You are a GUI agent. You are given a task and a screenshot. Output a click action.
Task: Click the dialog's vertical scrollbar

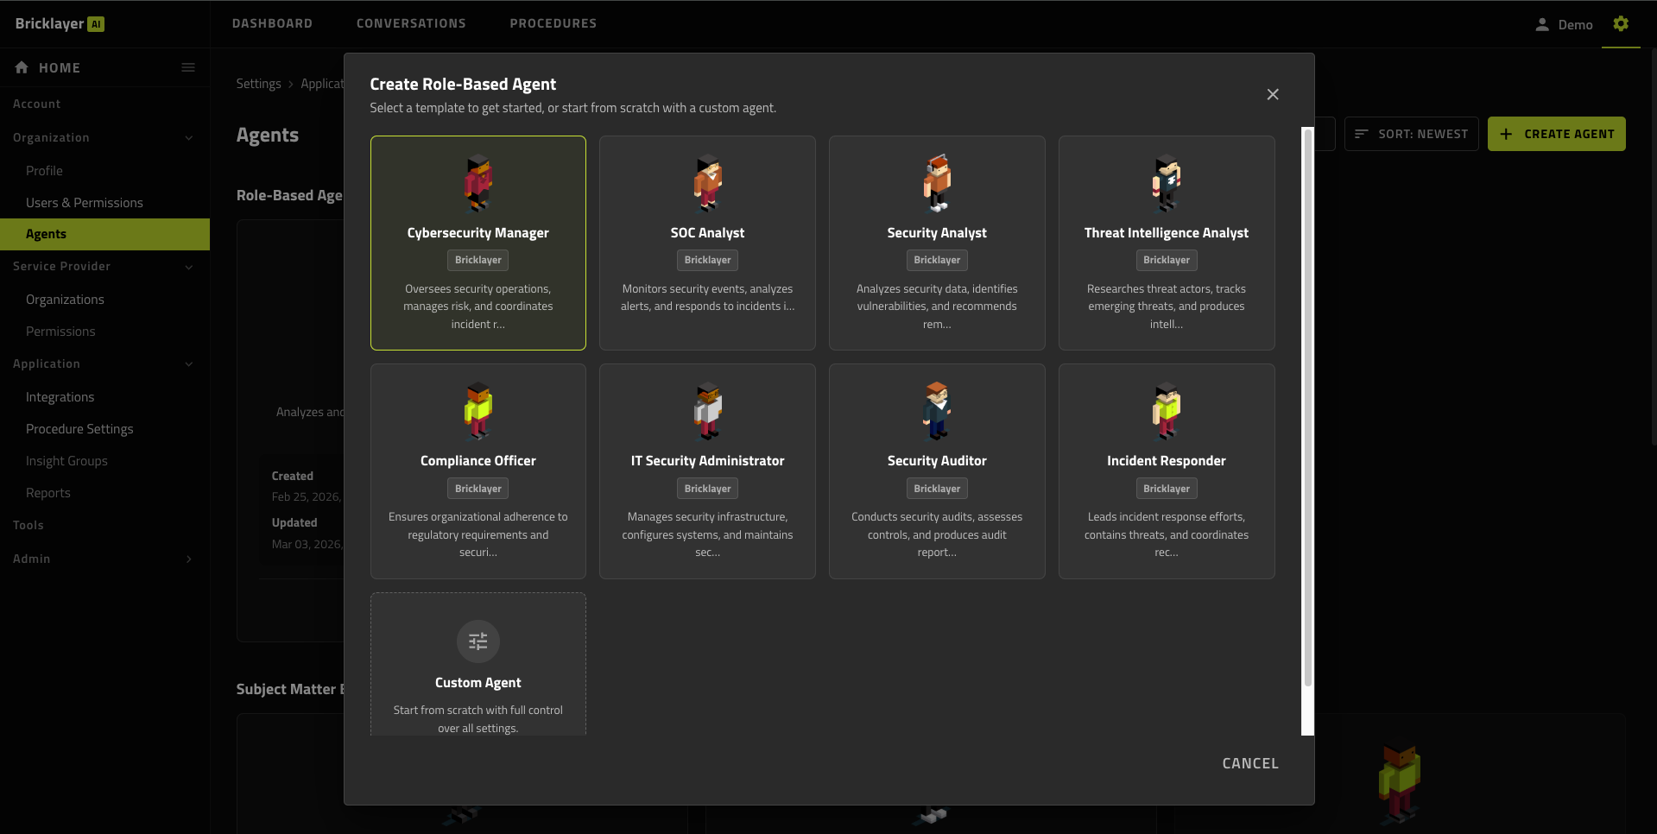click(1307, 408)
